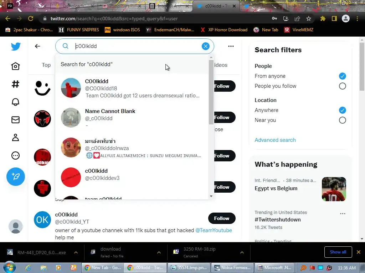365x273 pixels.
Task: Open Chrome profile avatar icon
Action: [346, 18]
